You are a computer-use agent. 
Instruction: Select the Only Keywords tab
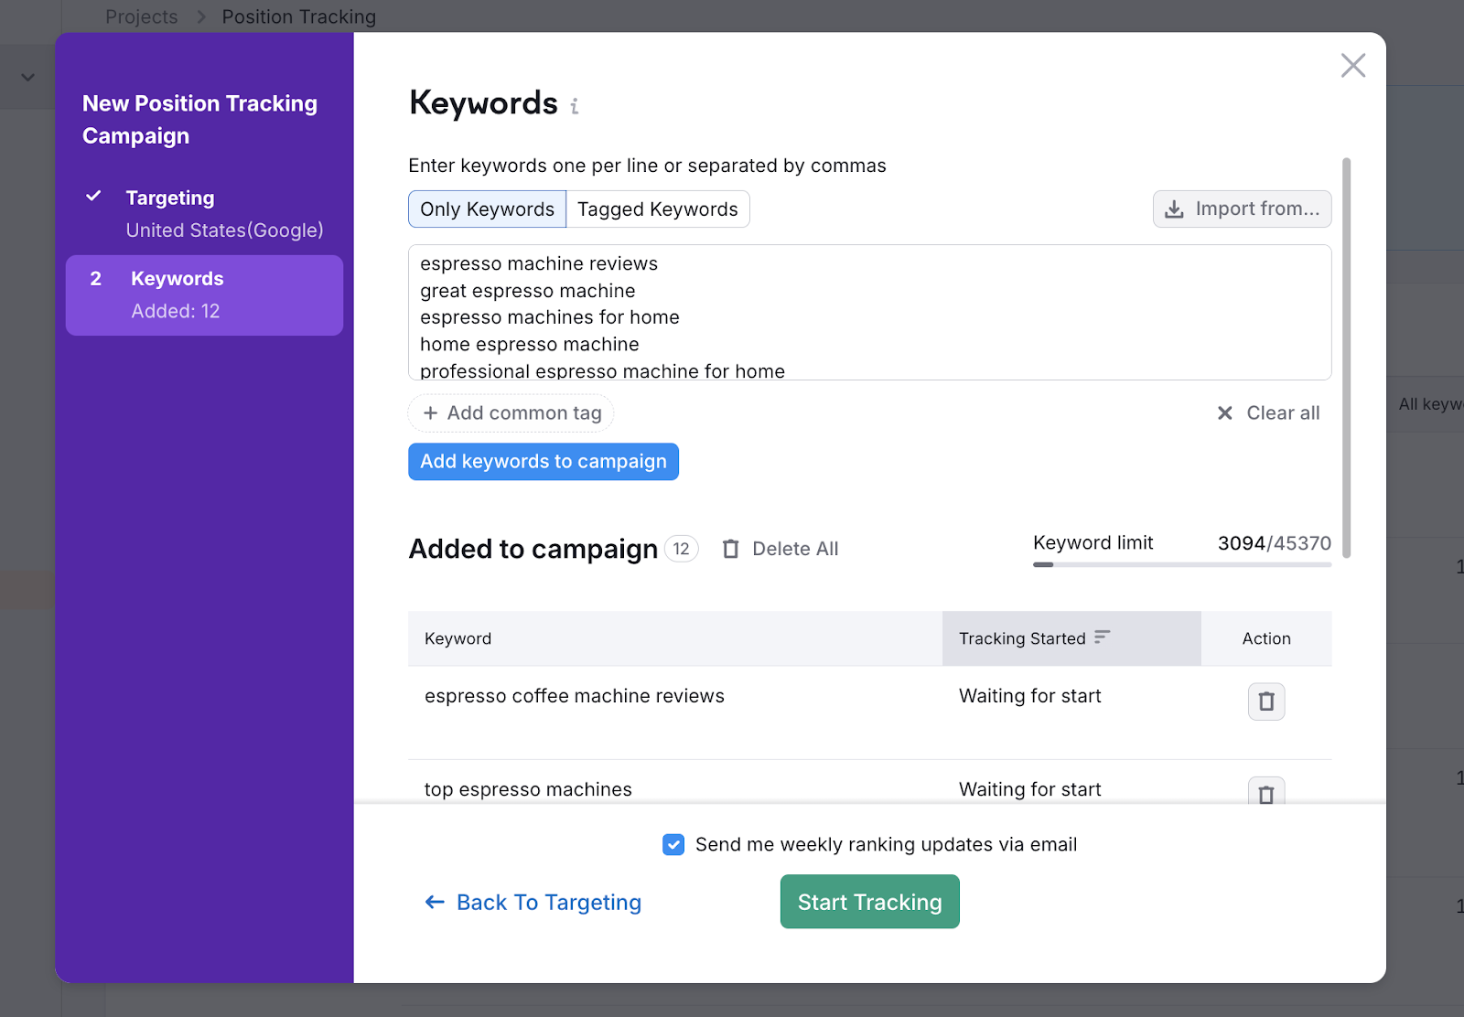coord(487,209)
